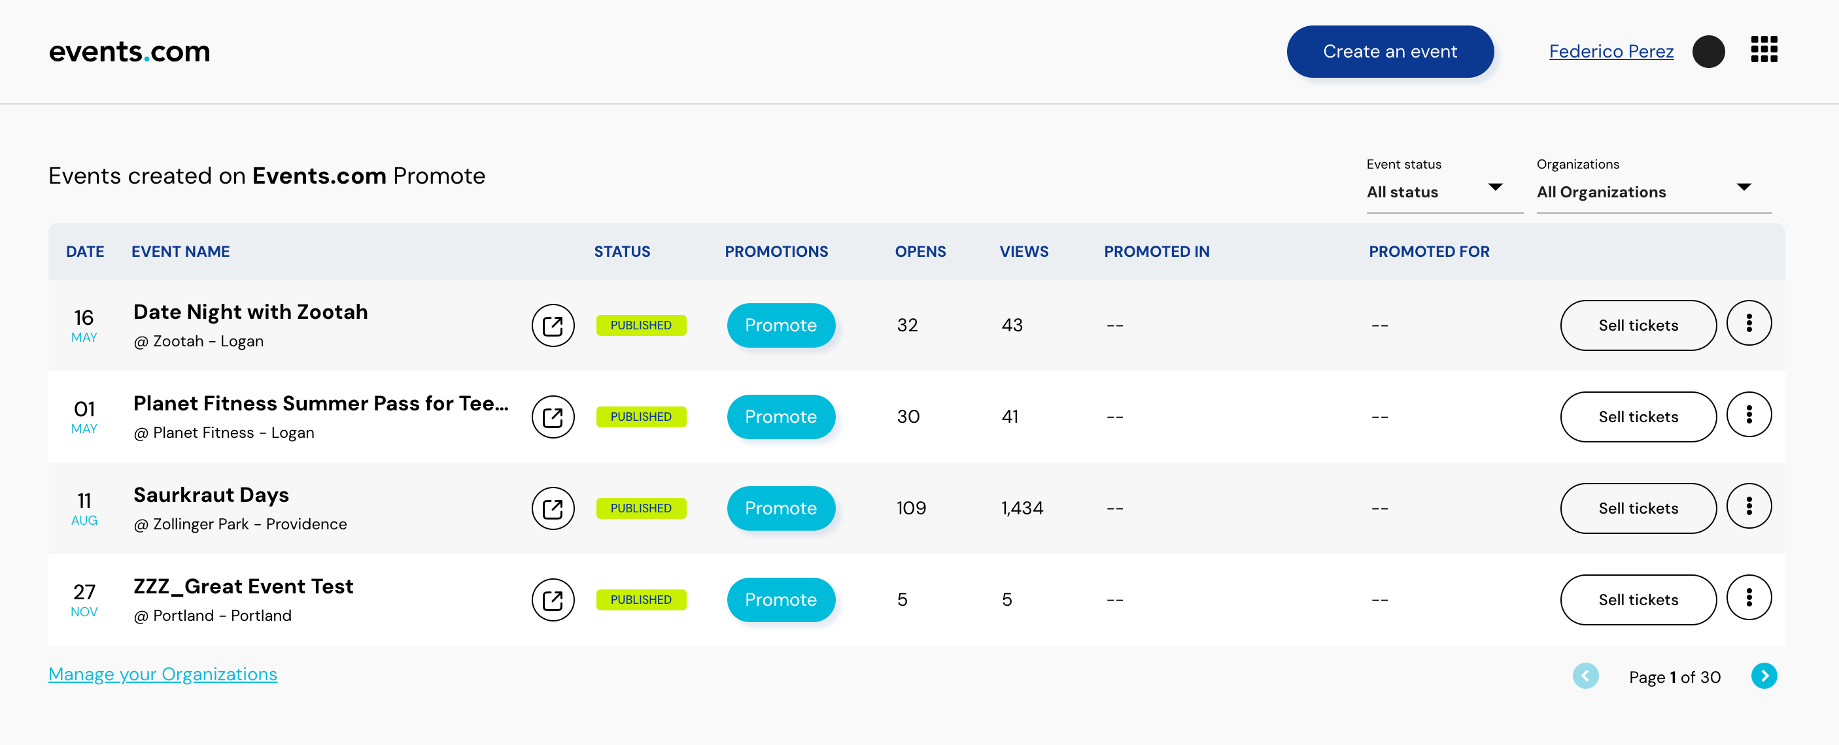Select the Planet Fitness Summer Pass title
Viewport: 1839px width, 745px height.
point(321,403)
